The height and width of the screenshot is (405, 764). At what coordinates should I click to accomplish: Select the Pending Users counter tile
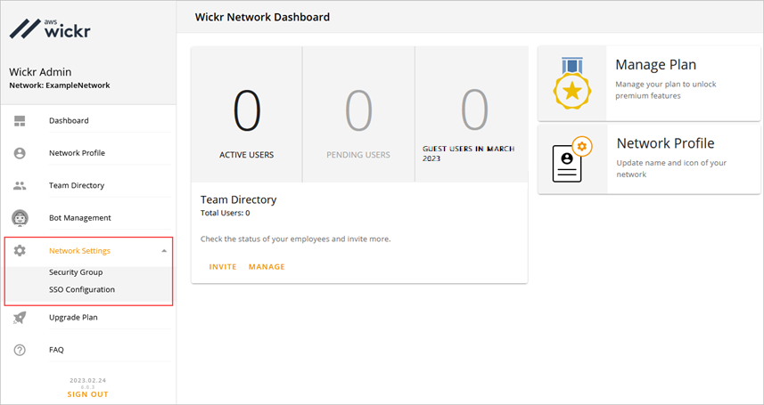[x=358, y=115]
